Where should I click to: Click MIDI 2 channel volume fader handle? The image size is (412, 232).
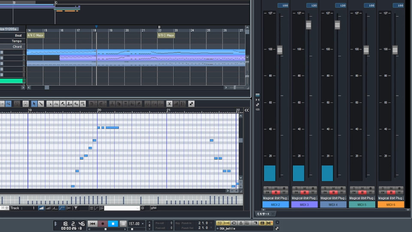[280, 50]
